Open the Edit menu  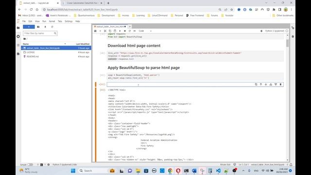tap(30, 21)
